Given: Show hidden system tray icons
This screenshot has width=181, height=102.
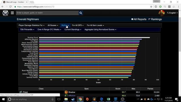Looking at the screenshot, I should (x=138, y=99).
